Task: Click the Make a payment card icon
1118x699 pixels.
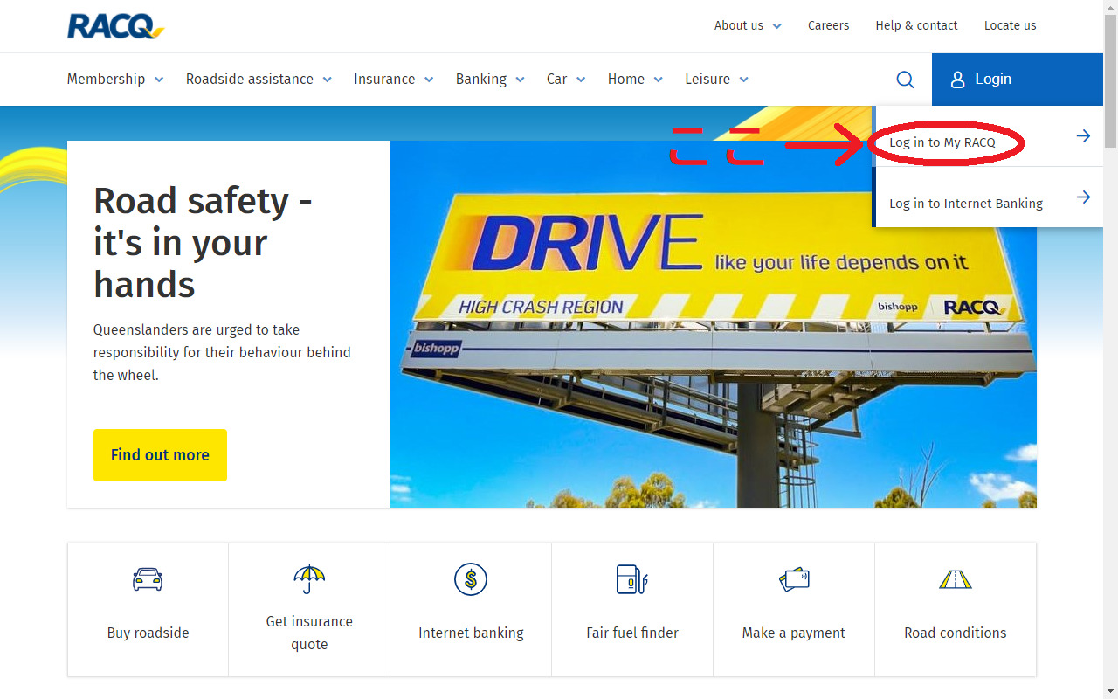Action: 794,579
